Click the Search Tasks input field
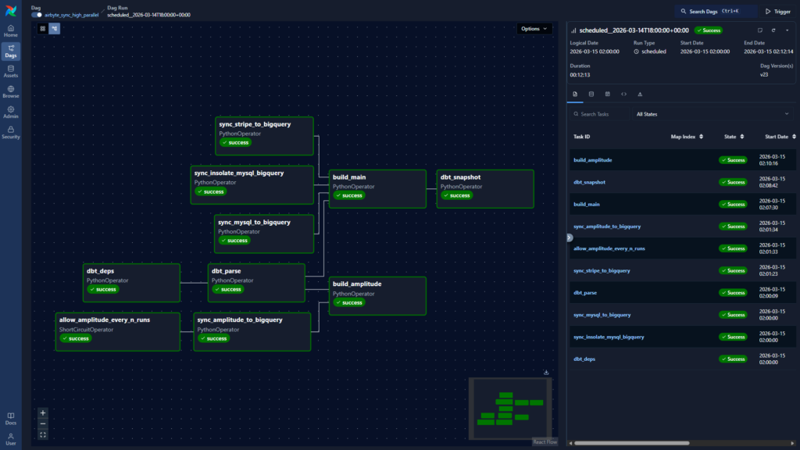800x450 pixels. pyautogui.click(x=602, y=114)
